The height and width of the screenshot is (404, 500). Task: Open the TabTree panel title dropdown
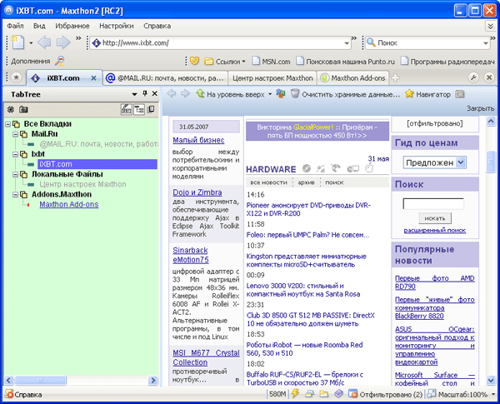point(134,94)
